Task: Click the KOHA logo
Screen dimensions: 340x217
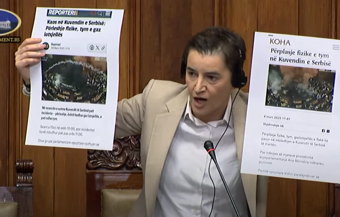Action: click(280, 42)
